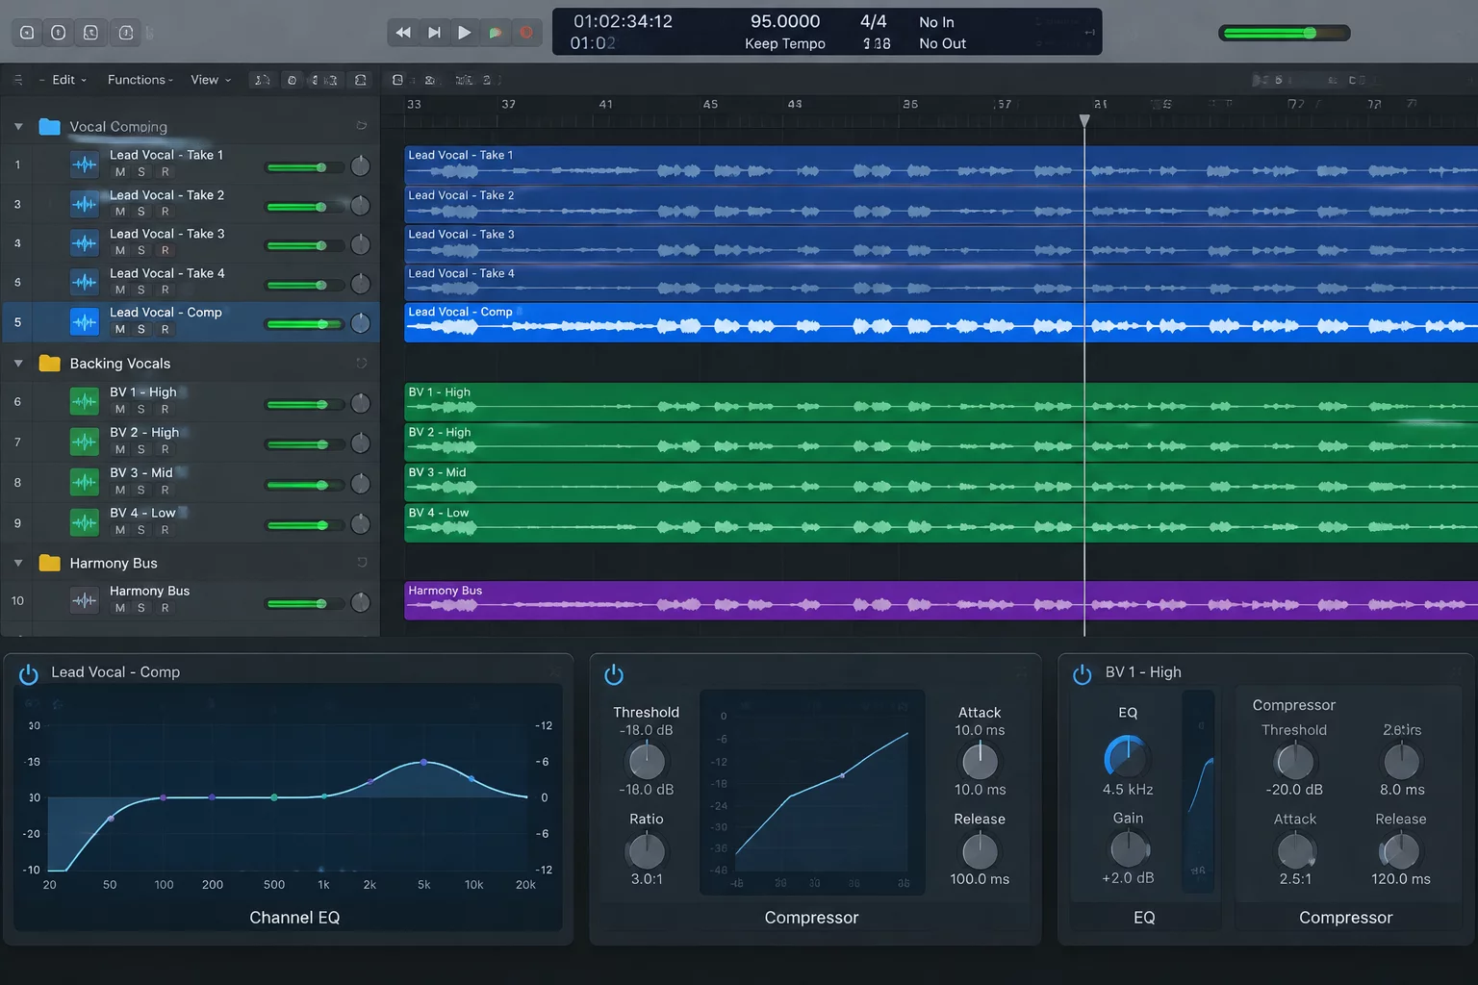1478x985 pixels.
Task: Click the Harmony Bus folder icon
Action: 49,563
